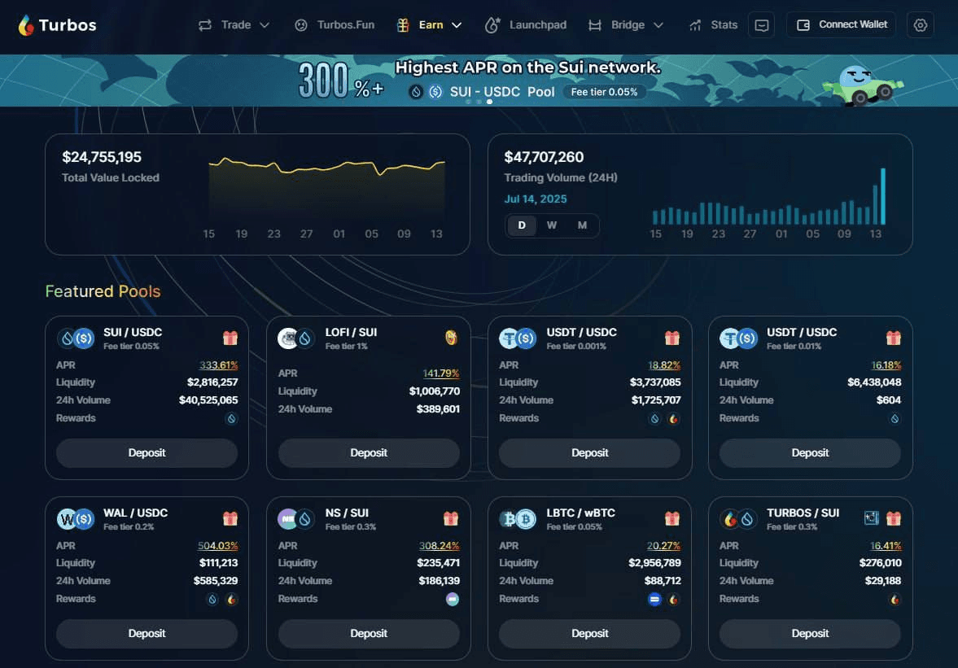Click the NS reward token icon on NS / SUI card
The width and height of the screenshot is (958, 668).
[x=452, y=600]
